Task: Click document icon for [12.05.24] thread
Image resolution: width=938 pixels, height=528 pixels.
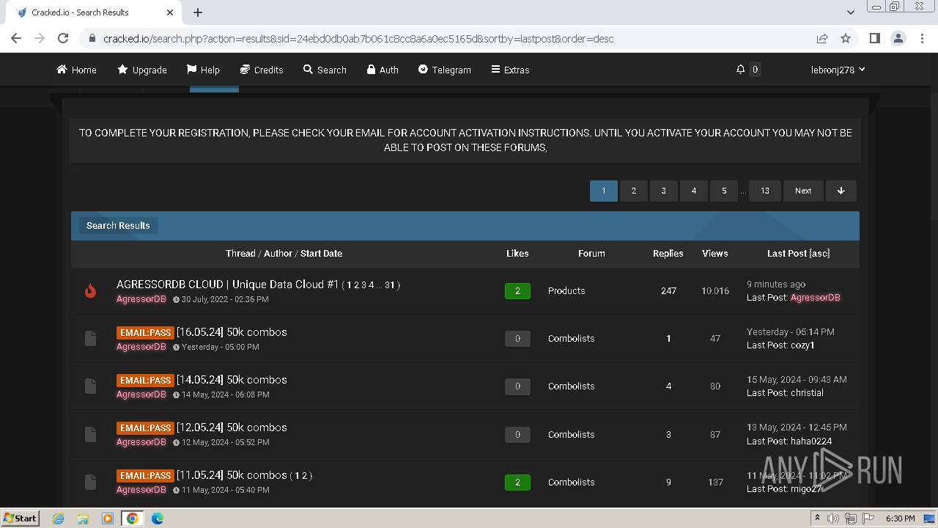Action: pos(90,434)
